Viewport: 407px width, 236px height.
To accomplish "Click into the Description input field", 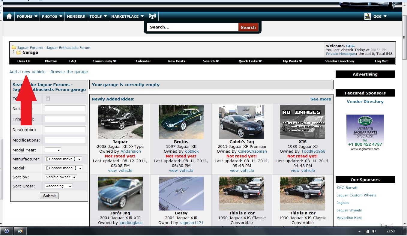I will point(65,130).
